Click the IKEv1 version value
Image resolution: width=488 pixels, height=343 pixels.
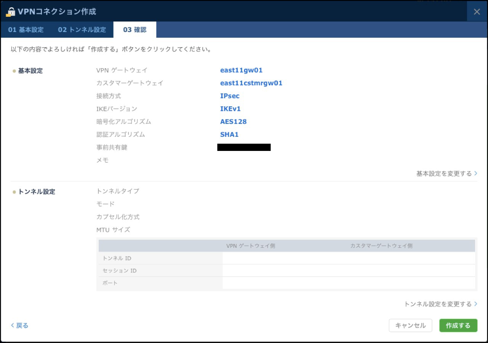pyautogui.click(x=230, y=109)
